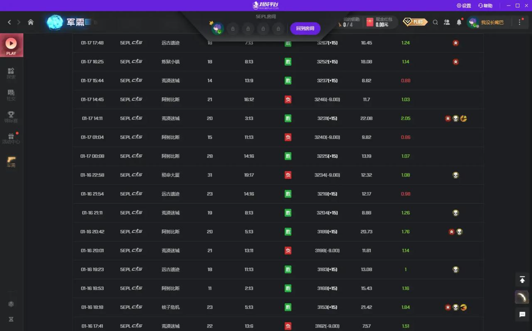Open 锦标赛 trophy in the sidebar
The width and height of the screenshot is (532, 331).
11,117
